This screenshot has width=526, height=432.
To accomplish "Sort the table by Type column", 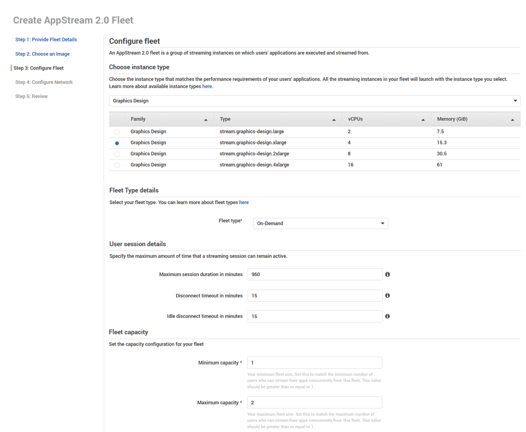I will pos(334,119).
